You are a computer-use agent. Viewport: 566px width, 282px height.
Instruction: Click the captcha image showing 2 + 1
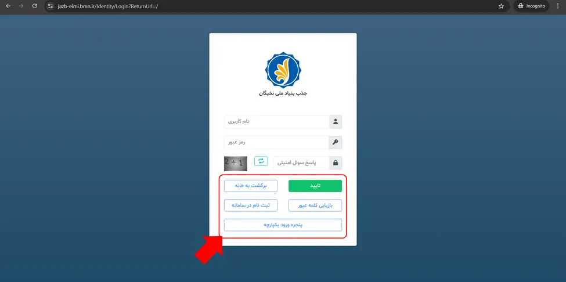click(235, 164)
